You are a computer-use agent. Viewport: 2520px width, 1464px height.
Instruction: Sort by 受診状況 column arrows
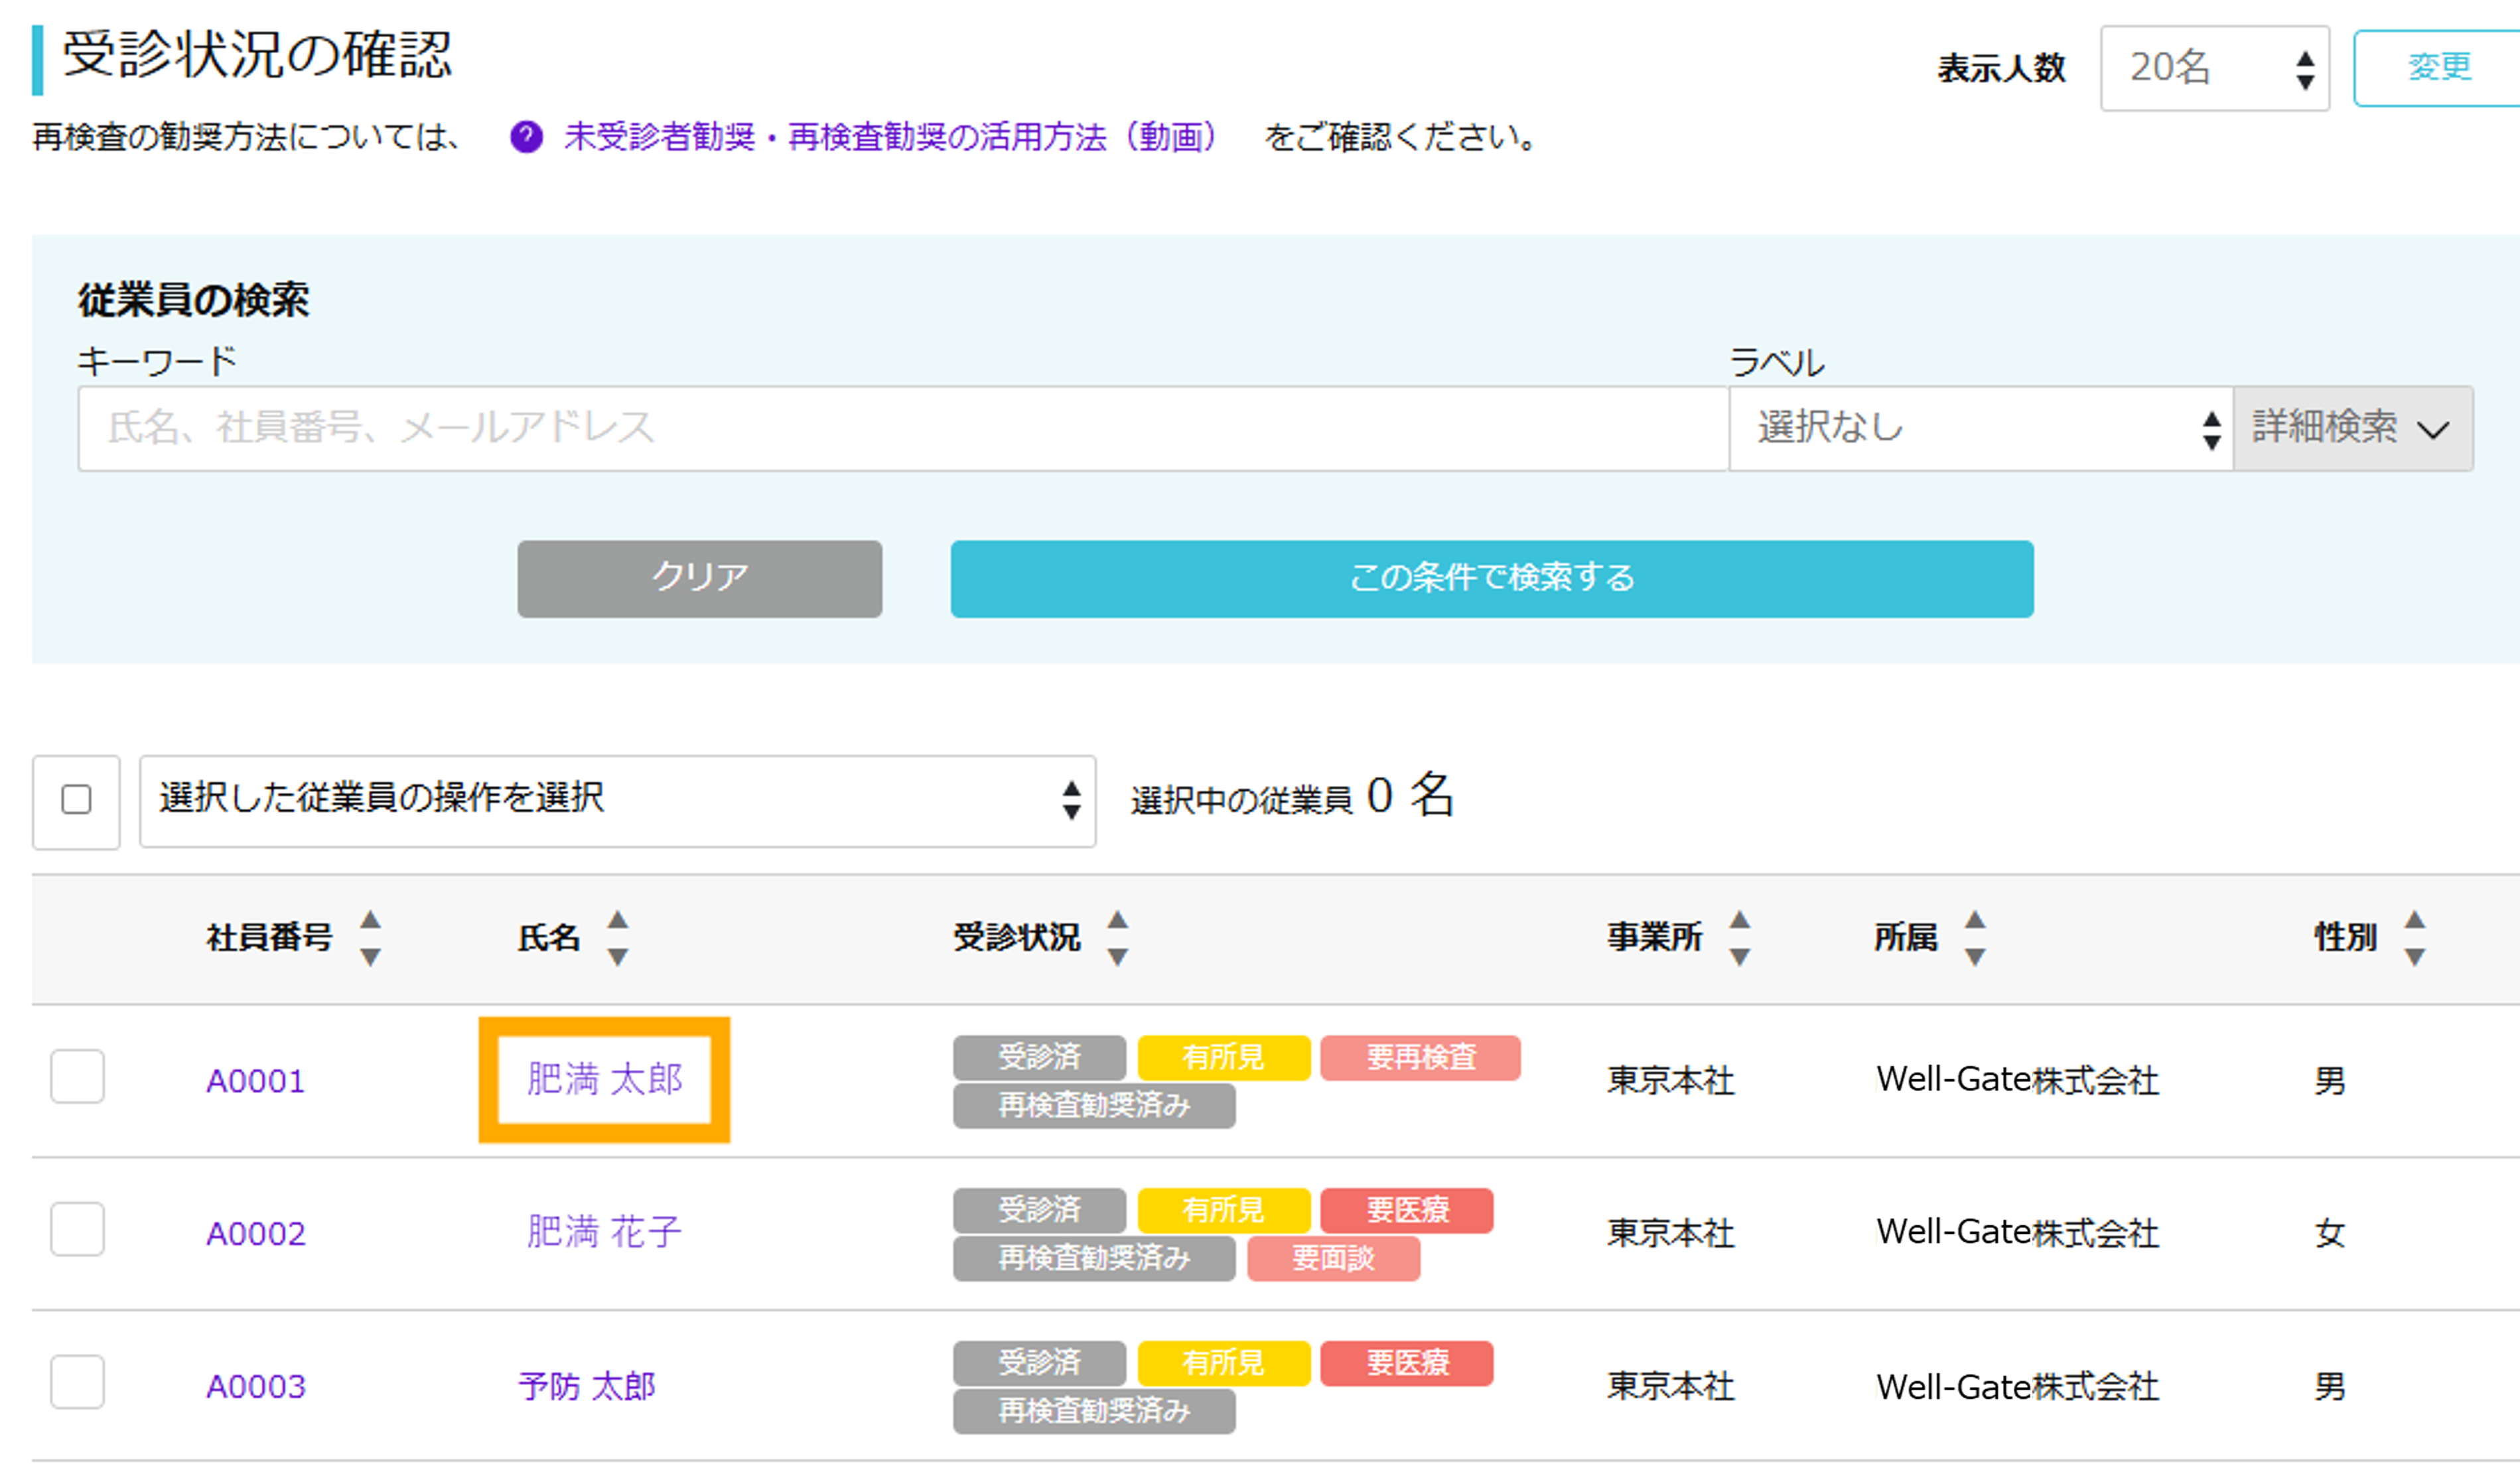pos(1117,938)
